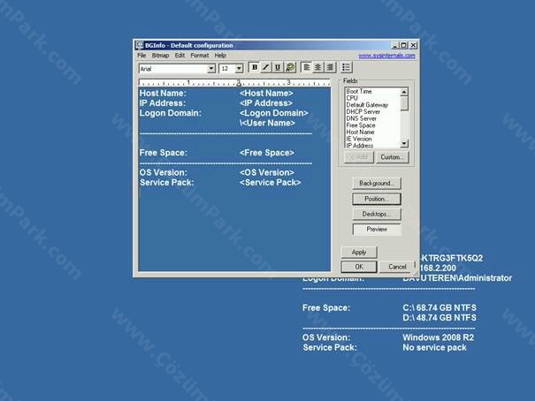Select IP Address in Fields list
Screen dimensions: 535x401
360,146
